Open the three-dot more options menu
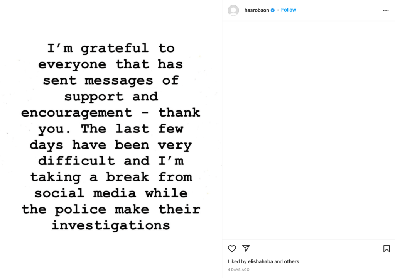Viewport: 395px width, 278px height. click(386, 10)
